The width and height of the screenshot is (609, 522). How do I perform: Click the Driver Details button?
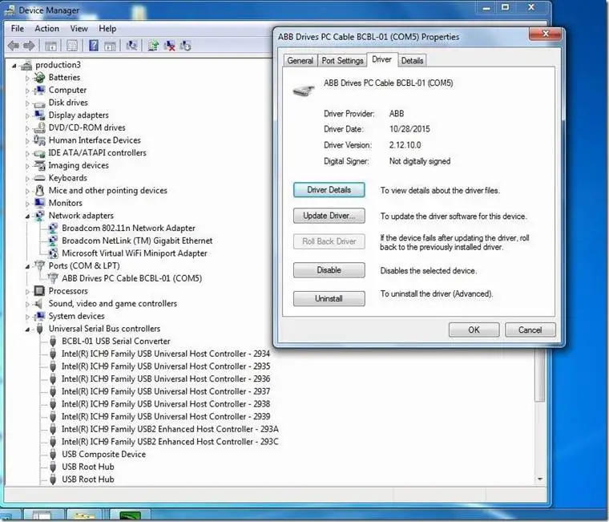pos(329,190)
